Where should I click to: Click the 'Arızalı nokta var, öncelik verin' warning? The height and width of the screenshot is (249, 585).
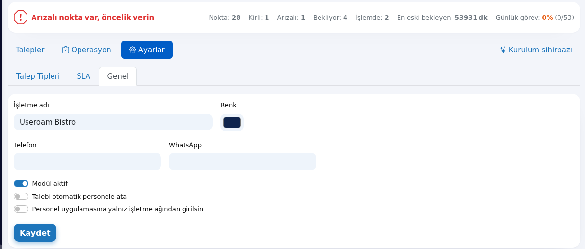tap(93, 18)
